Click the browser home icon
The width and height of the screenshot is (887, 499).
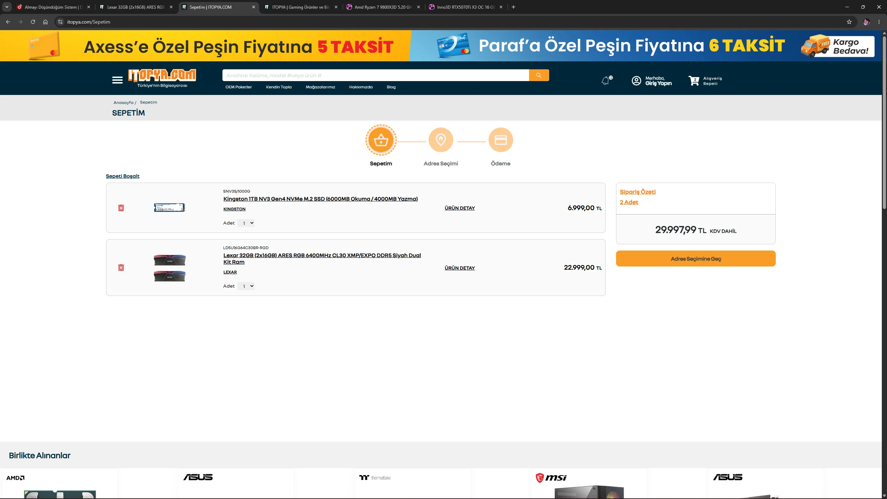45,22
